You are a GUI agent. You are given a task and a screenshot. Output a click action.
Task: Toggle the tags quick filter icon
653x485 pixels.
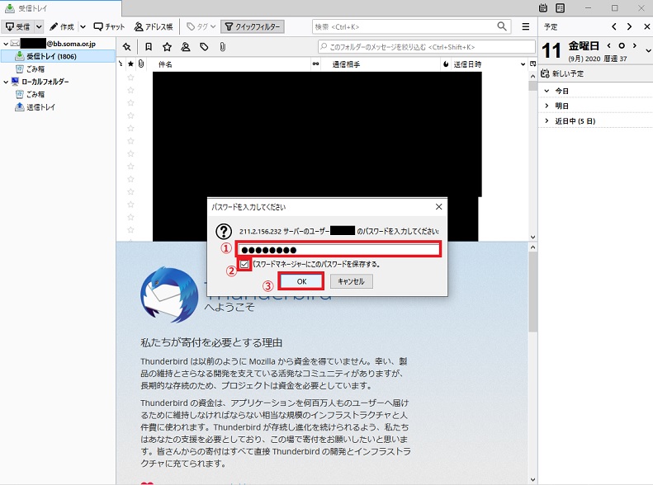[204, 47]
